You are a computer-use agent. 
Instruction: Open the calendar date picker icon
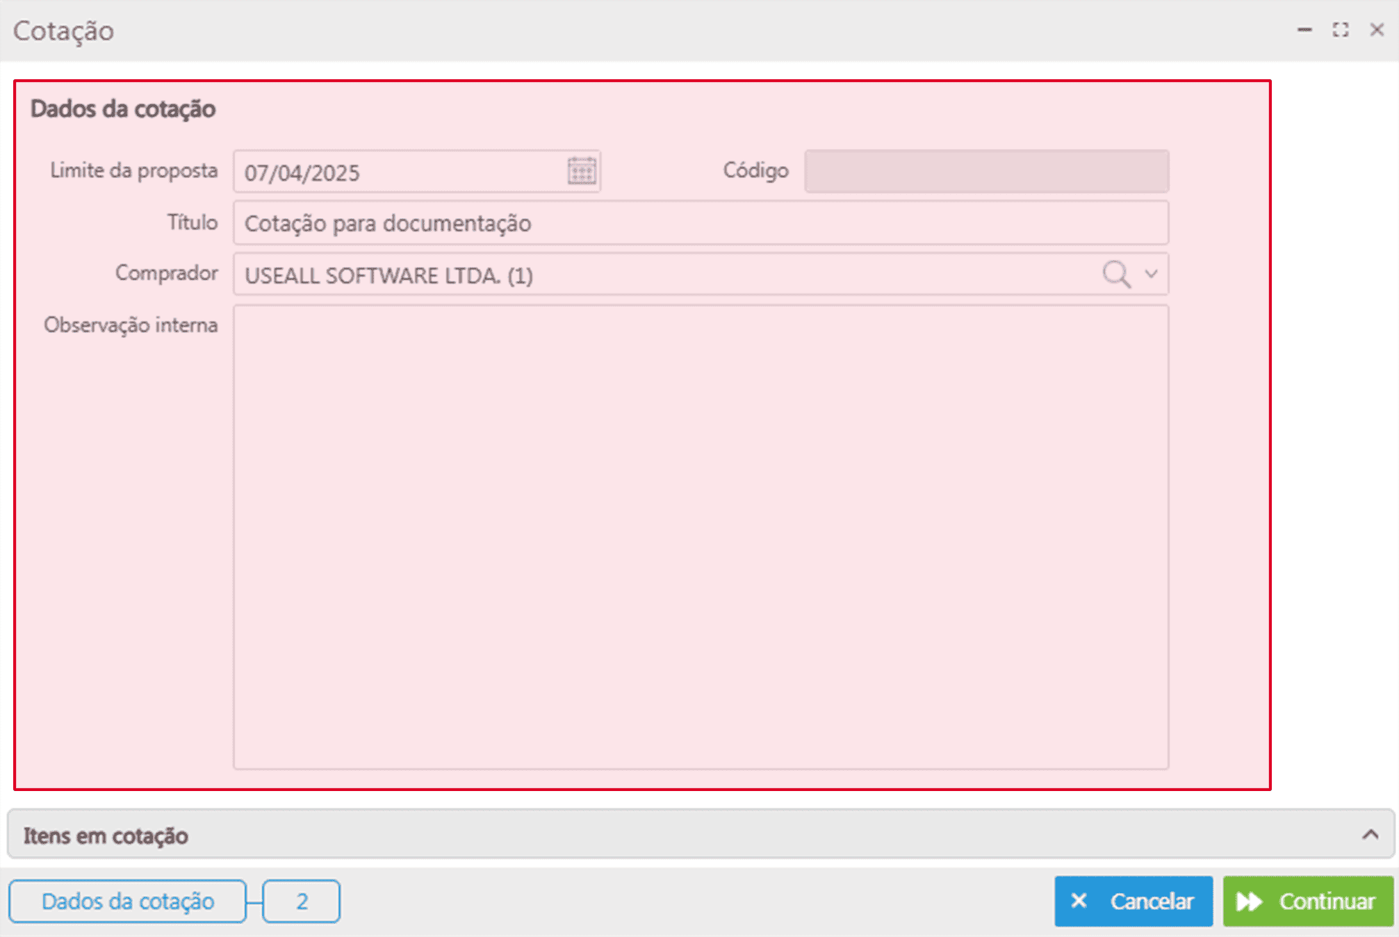click(x=581, y=171)
